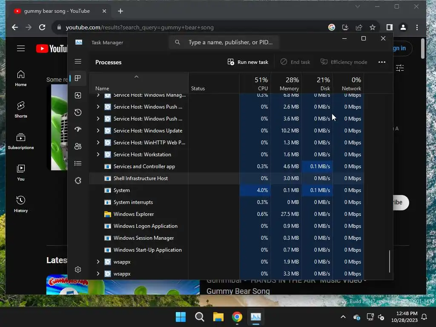Open Users page icon in Task Manager
Viewport: 436px width, 327px height.
click(78, 146)
